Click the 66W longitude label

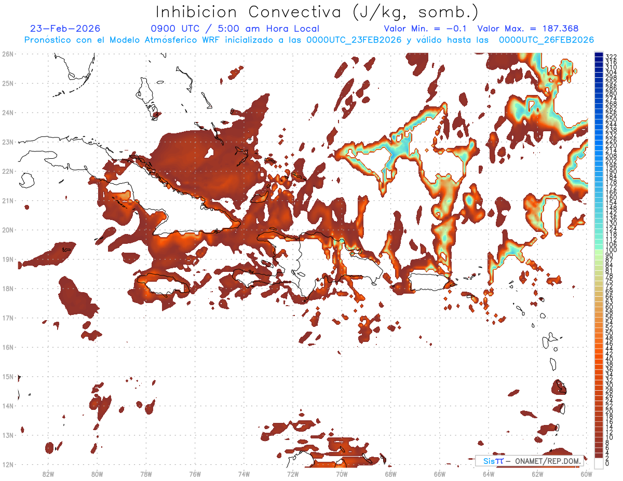point(440,474)
